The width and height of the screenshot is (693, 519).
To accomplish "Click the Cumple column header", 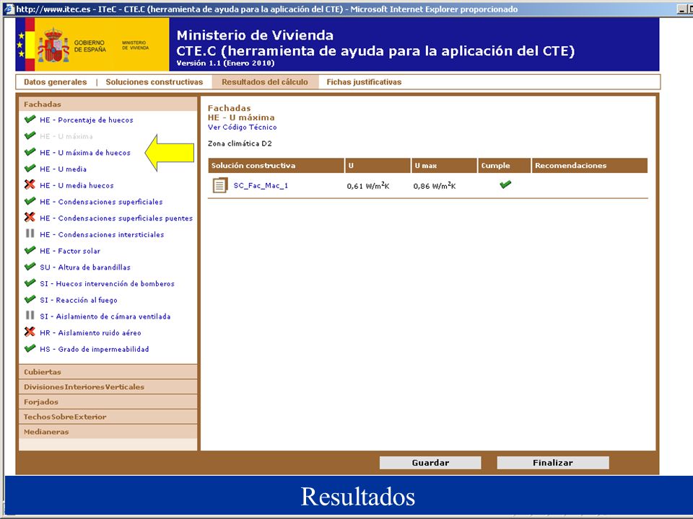I will pos(505,166).
